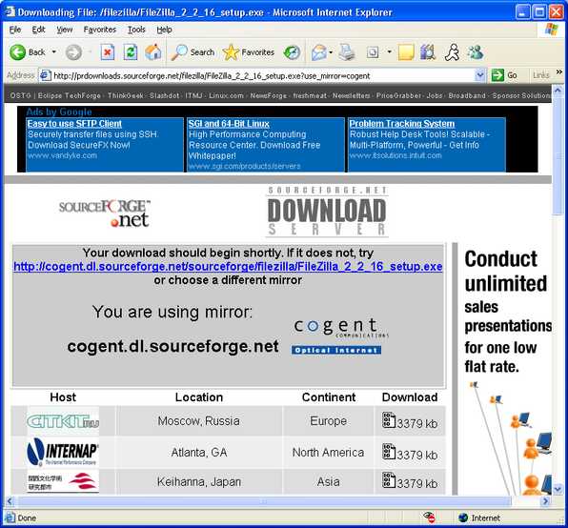Download from Moscow mirror file icon
The height and width of the screenshot is (528, 568).
389,420
